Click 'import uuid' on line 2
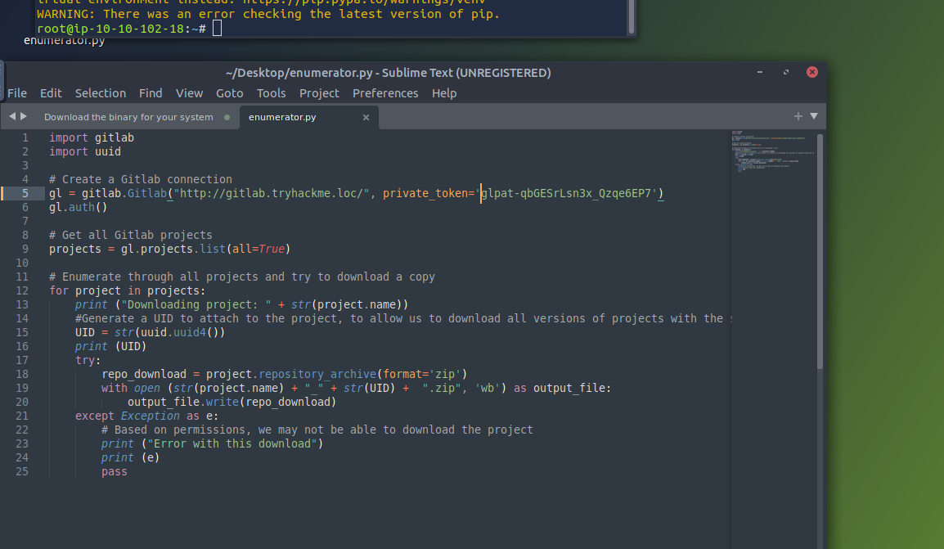Viewport: 944px width, 549px height. coord(85,151)
